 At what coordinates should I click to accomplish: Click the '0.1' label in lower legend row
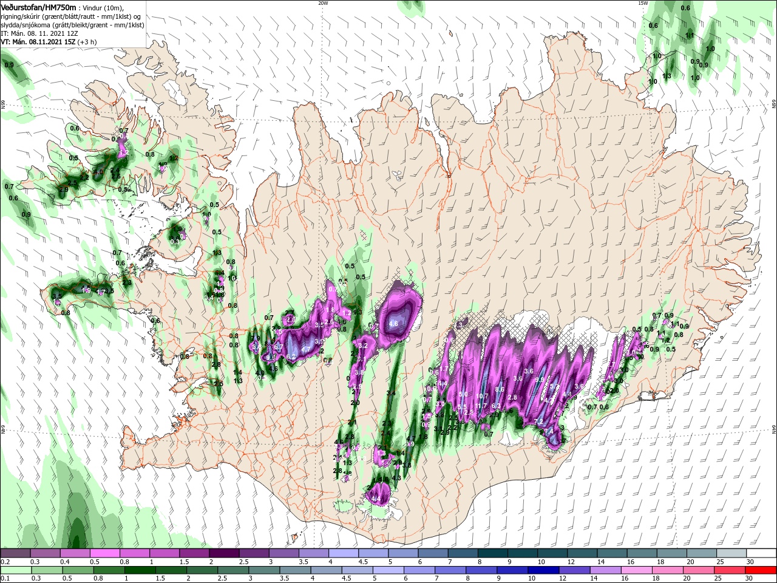tap(5, 579)
